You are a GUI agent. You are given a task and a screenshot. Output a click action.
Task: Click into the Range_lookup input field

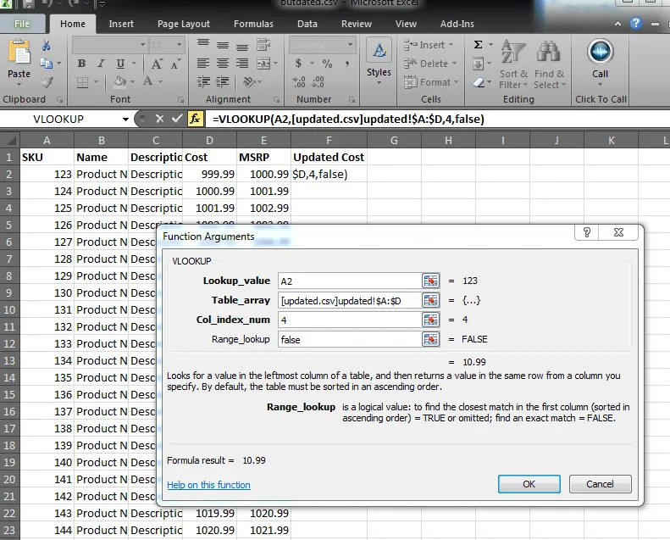[x=347, y=339]
